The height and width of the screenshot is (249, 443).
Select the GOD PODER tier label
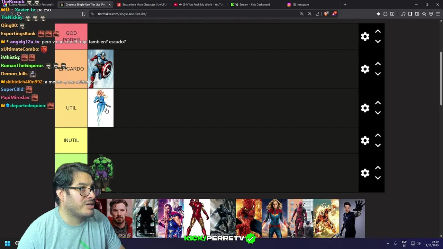tap(71, 36)
